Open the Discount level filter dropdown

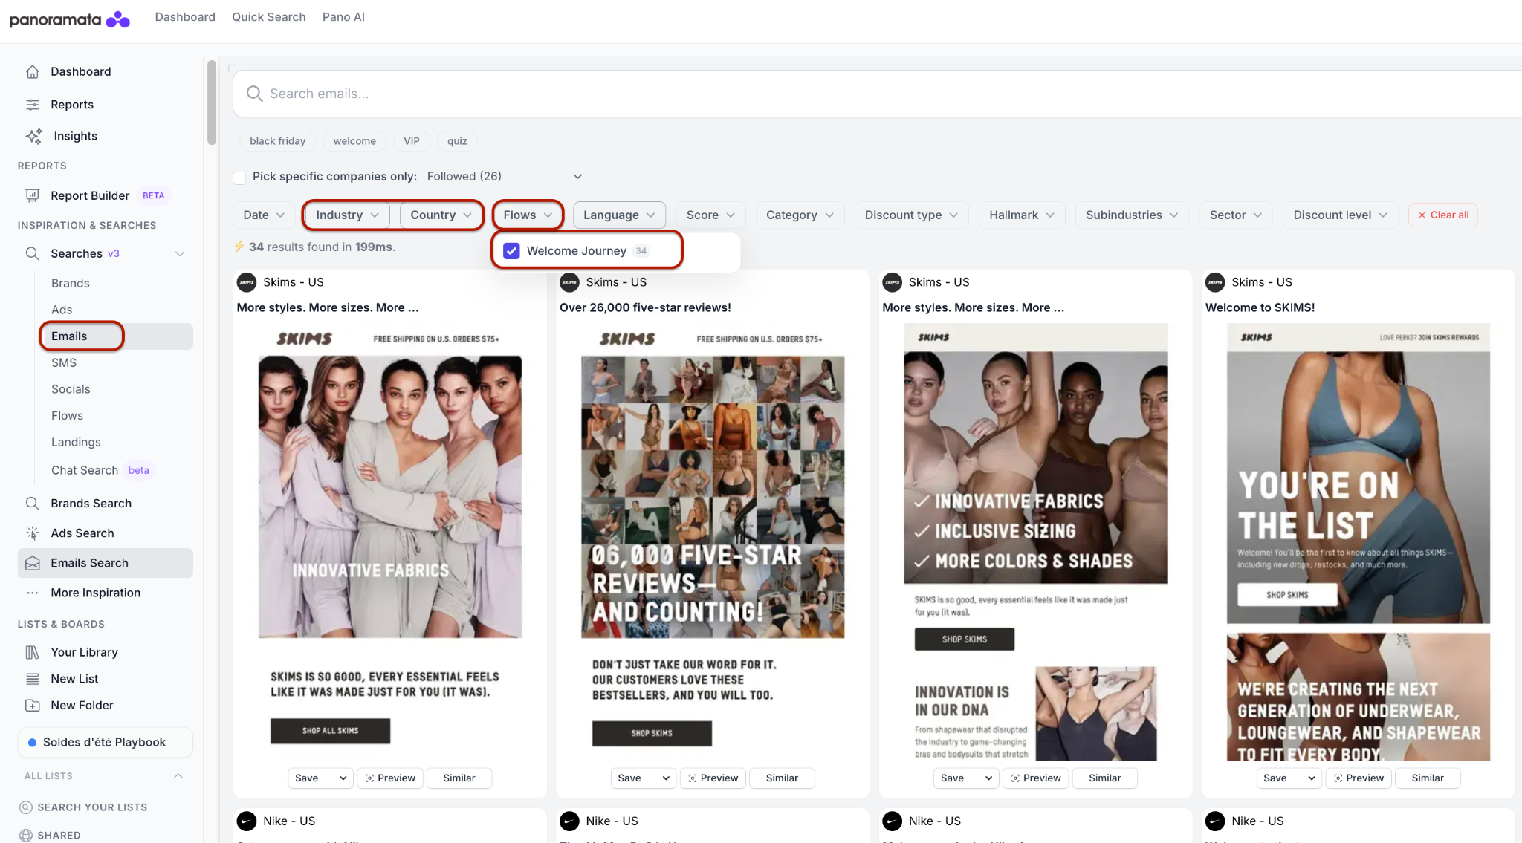point(1341,215)
